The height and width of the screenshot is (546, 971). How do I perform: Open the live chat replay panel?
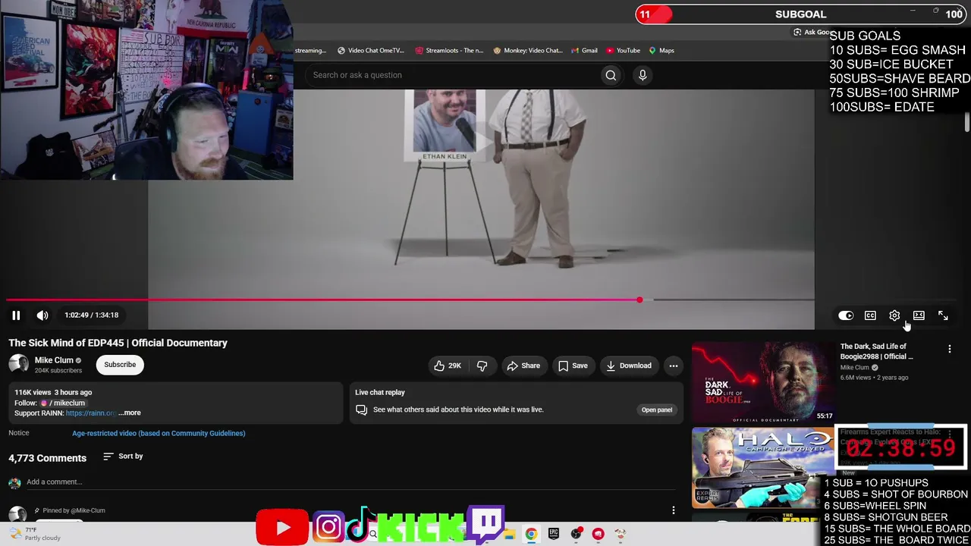tap(657, 410)
